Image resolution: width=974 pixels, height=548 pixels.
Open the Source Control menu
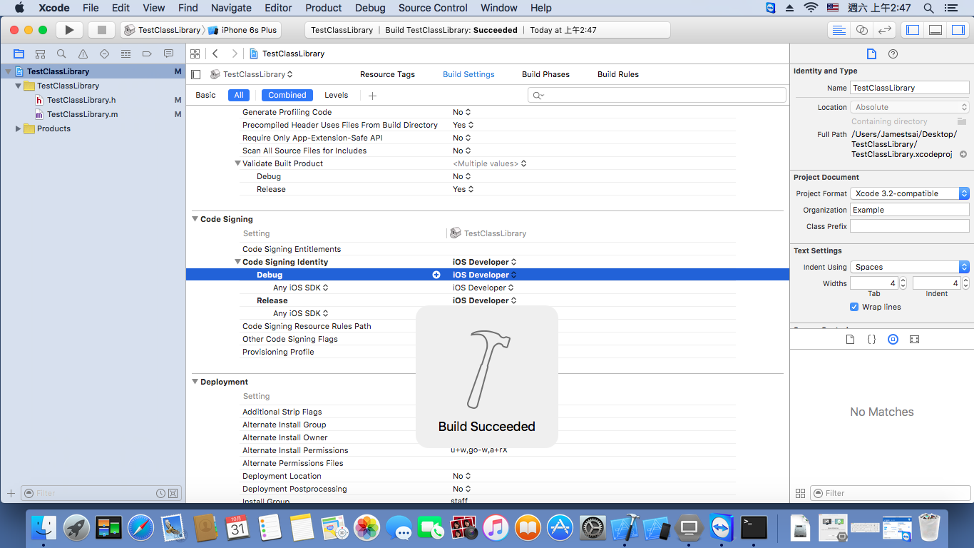point(433,8)
